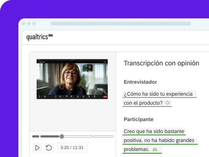
Task: Click the camera icon in the video toolbar
Action: click(x=45, y=96)
